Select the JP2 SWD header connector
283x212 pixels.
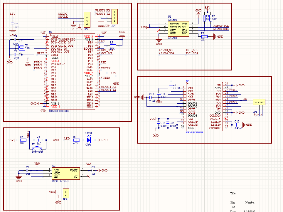[87, 20]
